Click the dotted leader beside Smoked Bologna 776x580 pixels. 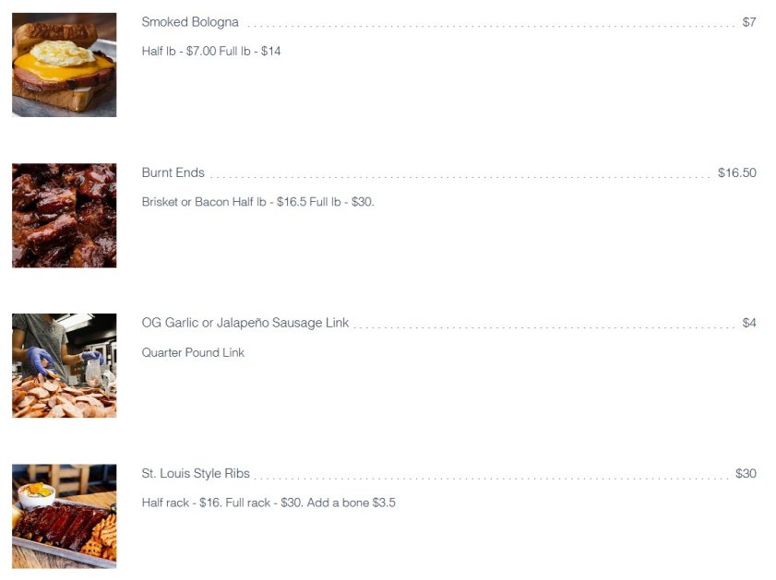pos(491,26)
